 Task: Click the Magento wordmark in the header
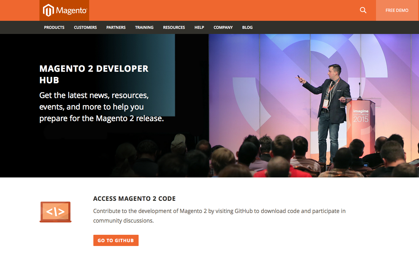pos(71,11)
